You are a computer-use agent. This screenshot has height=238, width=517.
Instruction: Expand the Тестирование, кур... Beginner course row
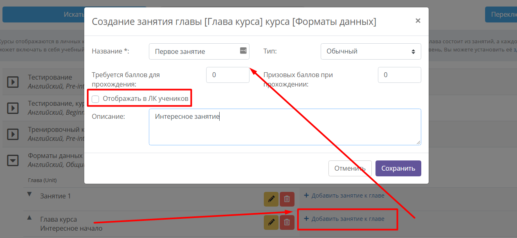pyautogui.click(x=13, y=108)
